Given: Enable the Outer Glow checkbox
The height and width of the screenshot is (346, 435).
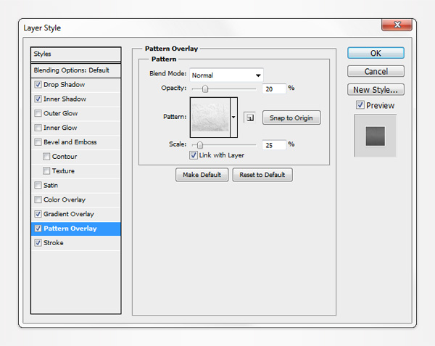Looking at the screenshot, I should point(38,113).
